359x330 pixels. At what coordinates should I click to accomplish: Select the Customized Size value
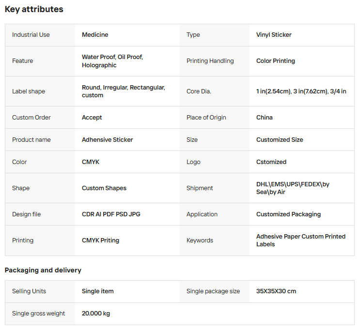pos(280,140)
